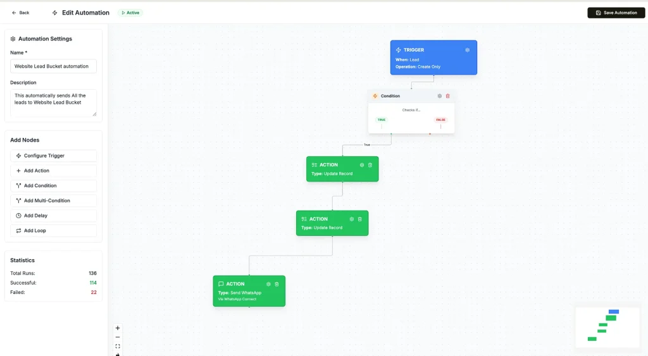Image resolution: width=648 pixels, height=356 pixels.
Task: Click the Automation Settings gear icon
Action: coord(13,39)
